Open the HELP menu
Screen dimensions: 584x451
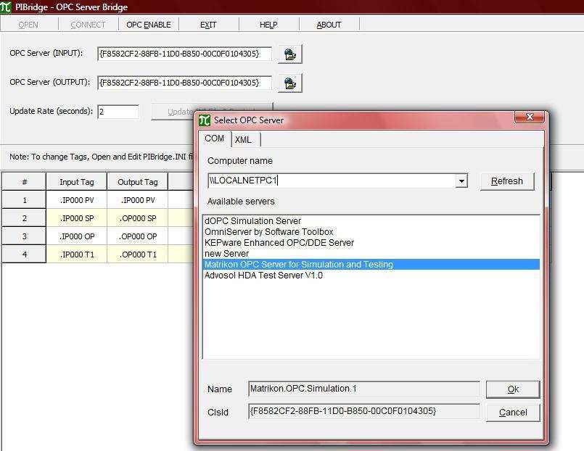coord(268,25)
